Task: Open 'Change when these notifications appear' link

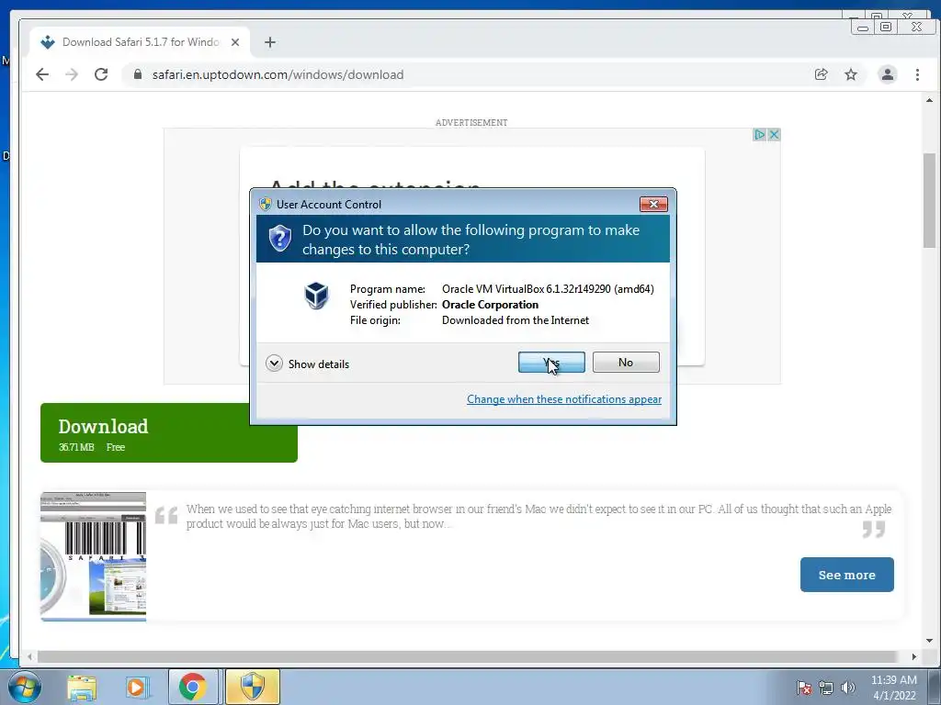Action: tap(564, 399)
